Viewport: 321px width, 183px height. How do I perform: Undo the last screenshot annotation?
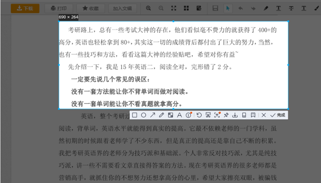point(199,115)
